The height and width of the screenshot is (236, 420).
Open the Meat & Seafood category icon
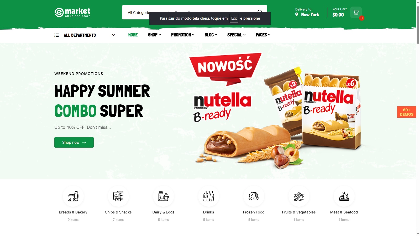(344, 196)
